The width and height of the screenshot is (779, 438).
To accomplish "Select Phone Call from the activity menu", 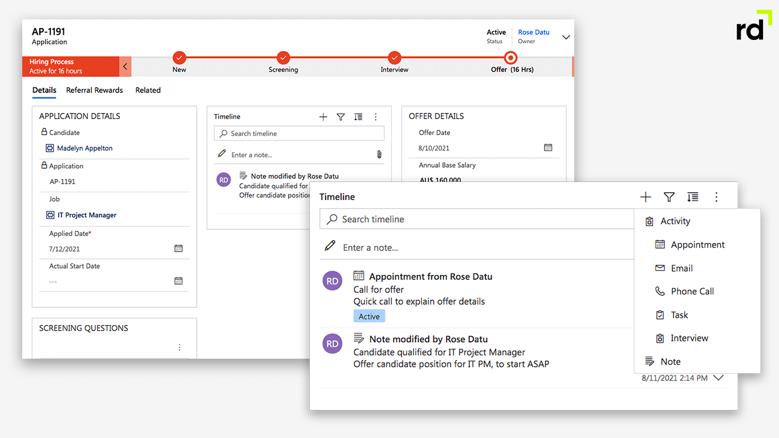I will click(692, 291).
